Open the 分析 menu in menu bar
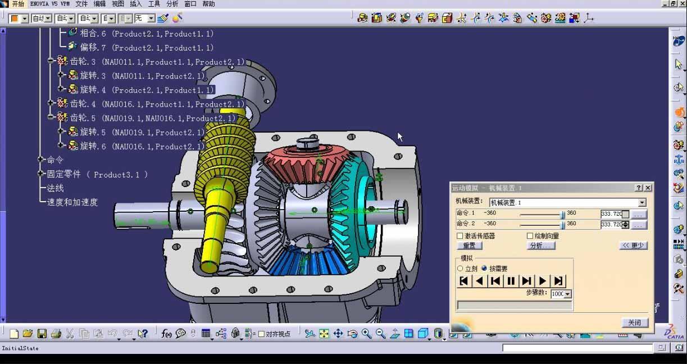This screenshot has height=364, width=687. (172, 4)
